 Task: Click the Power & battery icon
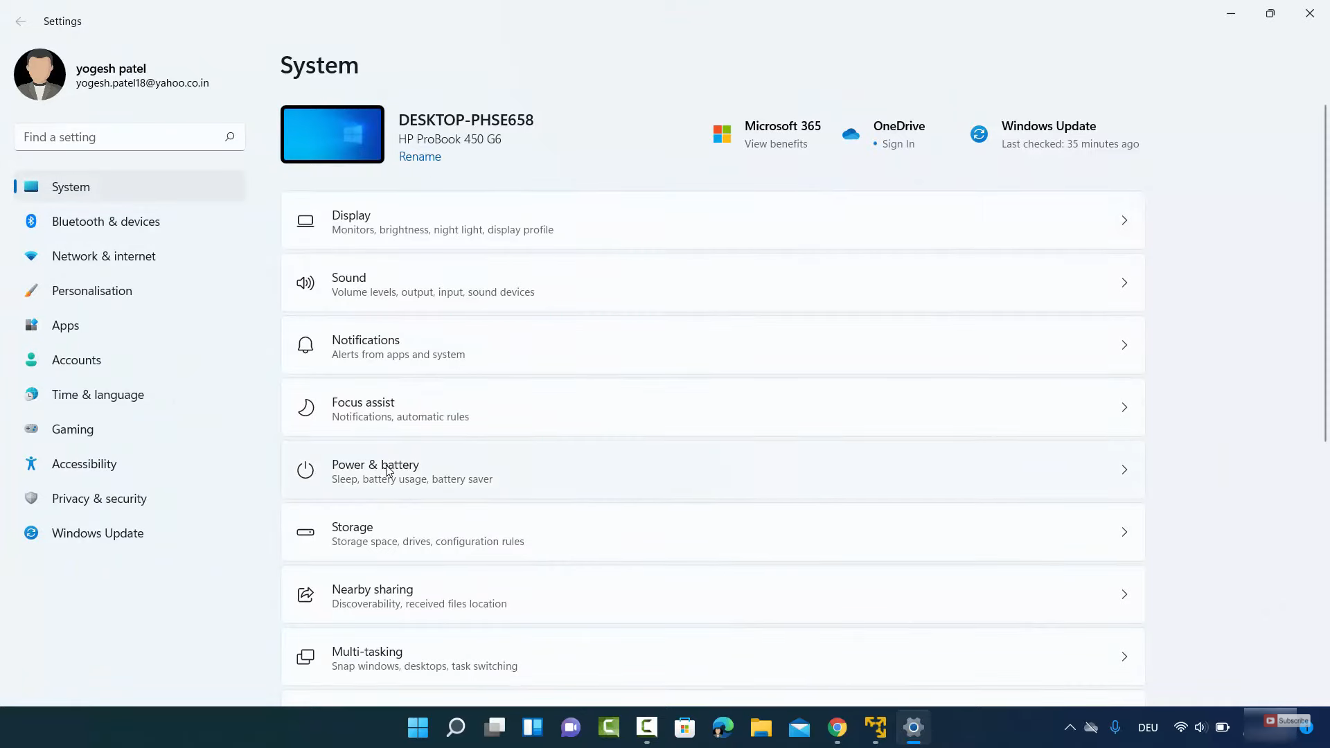[x=305, y=470]
